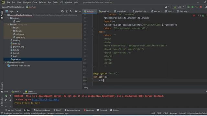Open the Structure side tool window

pyautogui.click(x=2, y=101)
